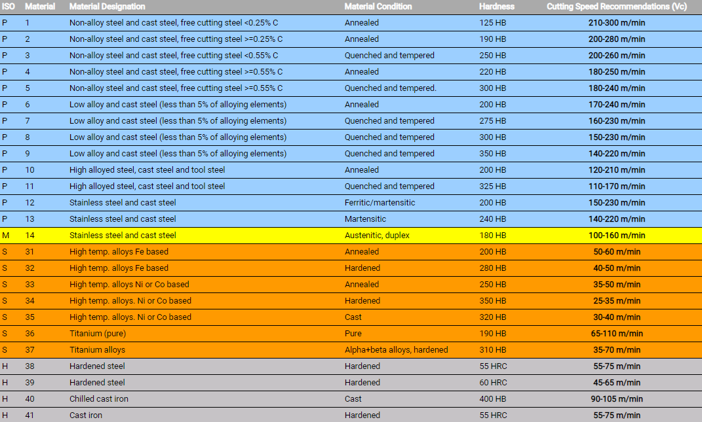The image size is (702, 422).
Task: Click the 'Cutting Speed Recommendations (Vc)' header
Action: click(x=617, y=7)
